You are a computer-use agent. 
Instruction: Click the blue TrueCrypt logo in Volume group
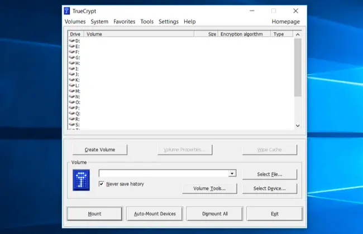pyautogui.click(x=82, y=180)
